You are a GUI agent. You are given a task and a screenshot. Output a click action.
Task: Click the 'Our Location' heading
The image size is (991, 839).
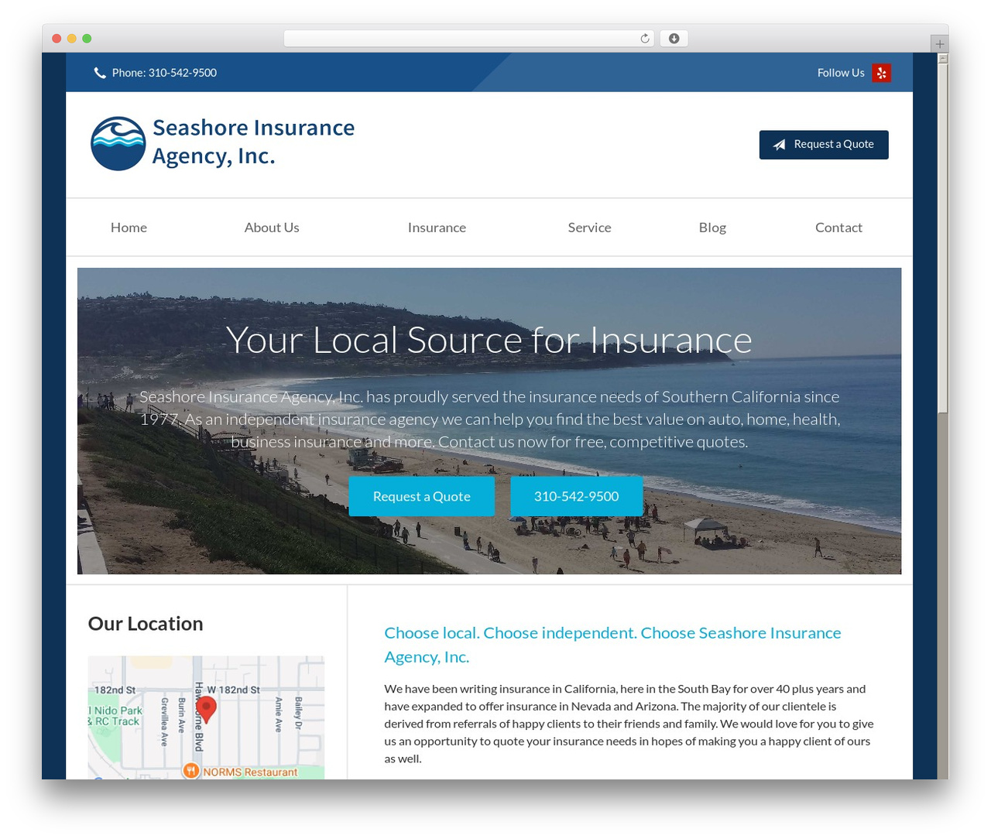(x=146, y=624)
